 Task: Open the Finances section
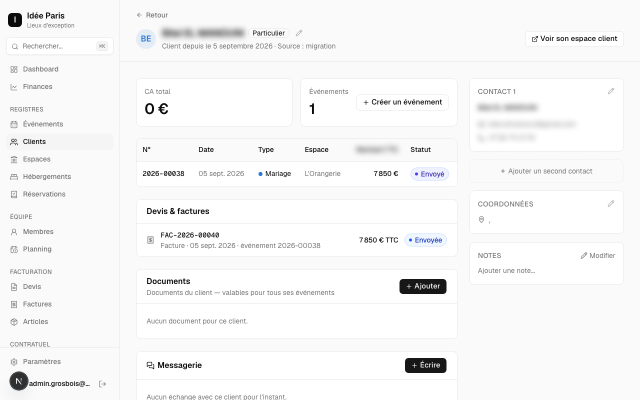point(59,86)
